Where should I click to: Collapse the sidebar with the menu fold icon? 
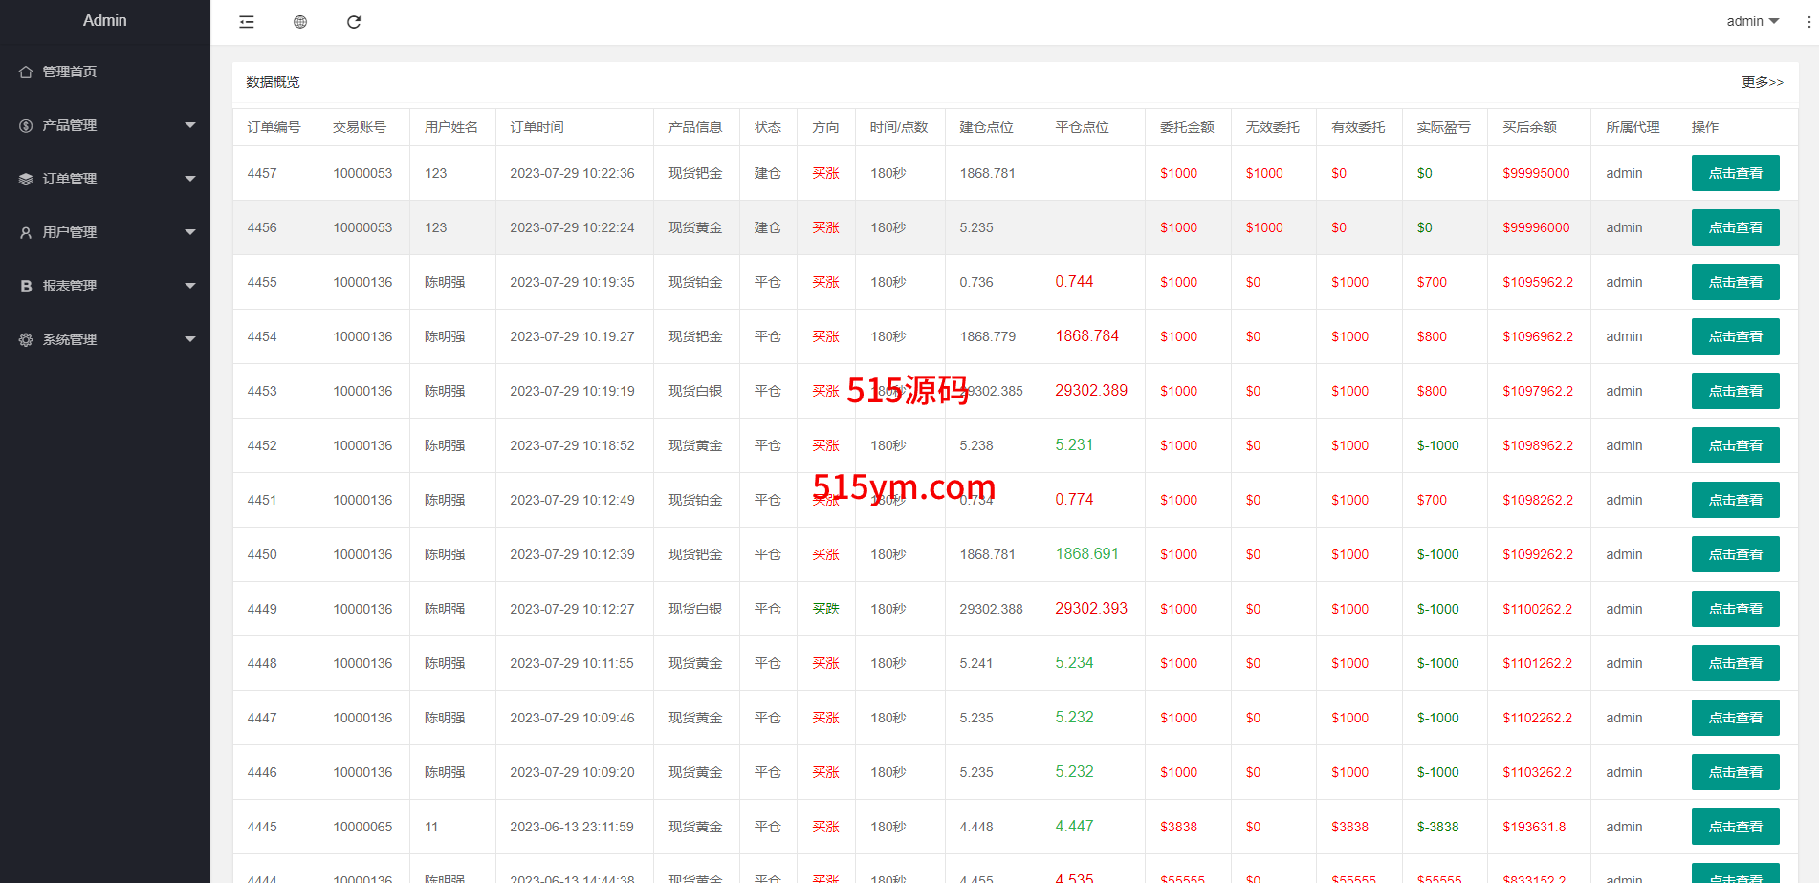[247, 22]
